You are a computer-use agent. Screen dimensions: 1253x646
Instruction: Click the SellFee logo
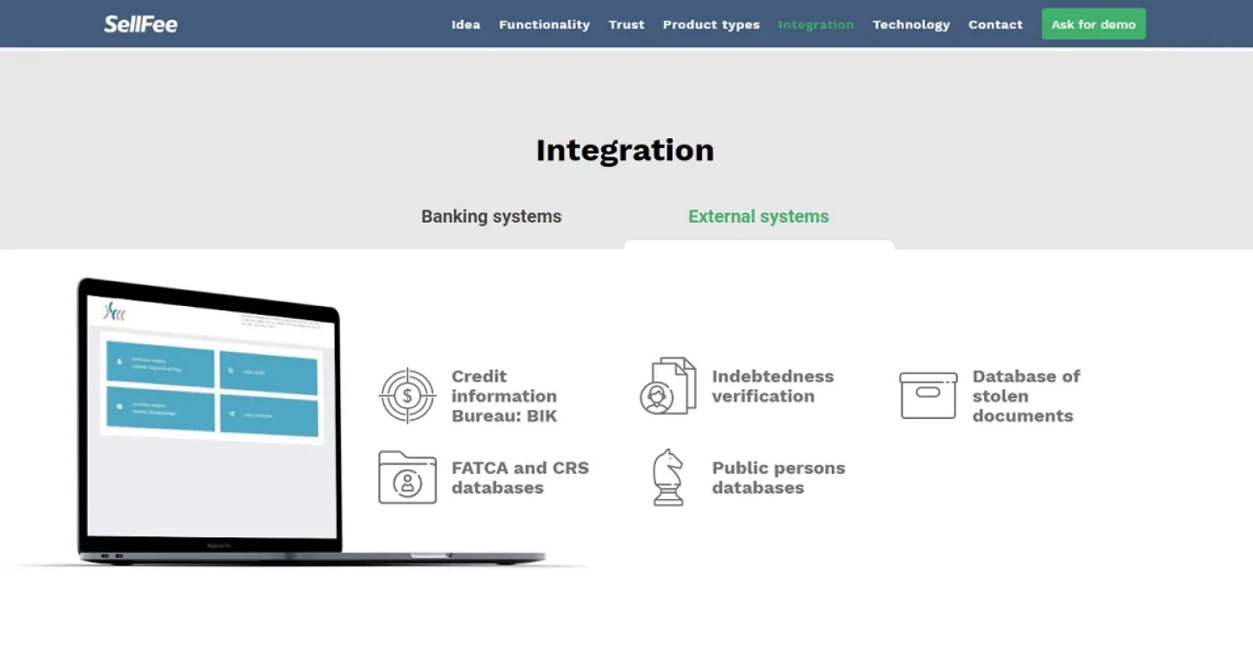pyautogui.click(x=140, y=24)
